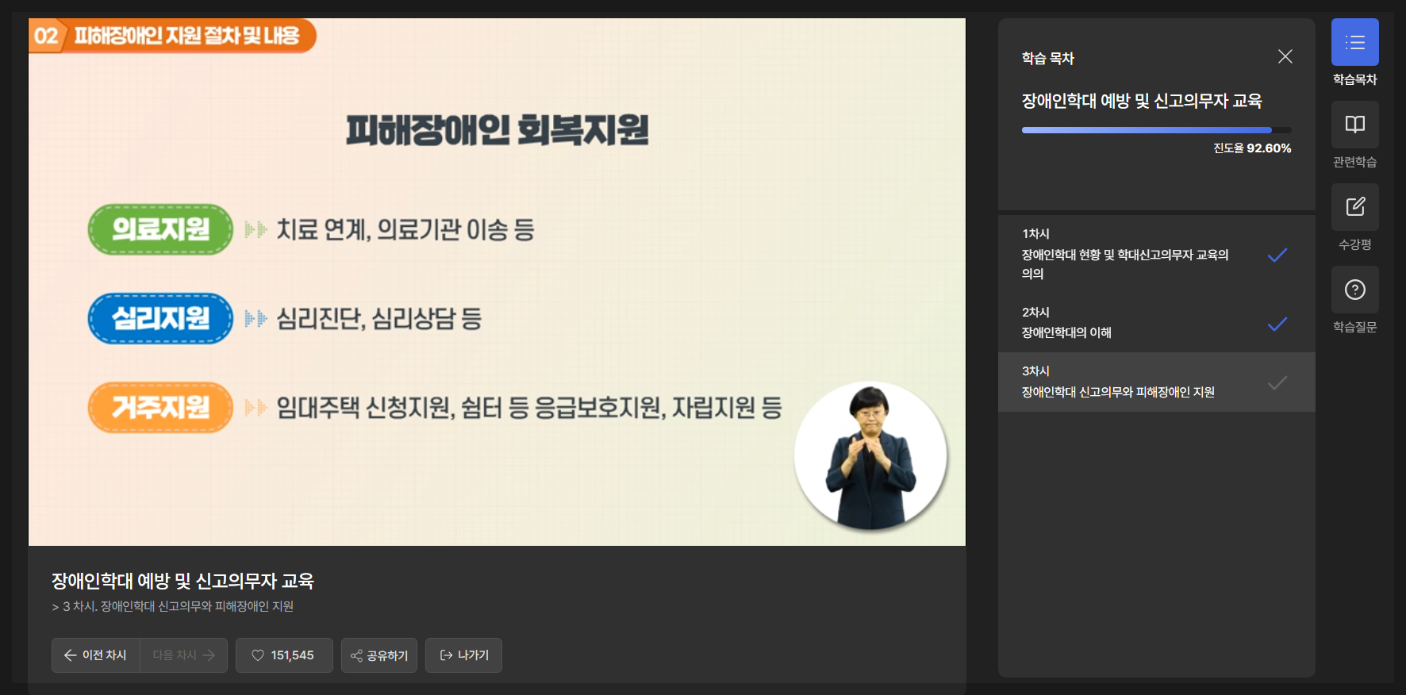Open the 관련학습 book icon
1406x695 pixels.
(1354, 125)
